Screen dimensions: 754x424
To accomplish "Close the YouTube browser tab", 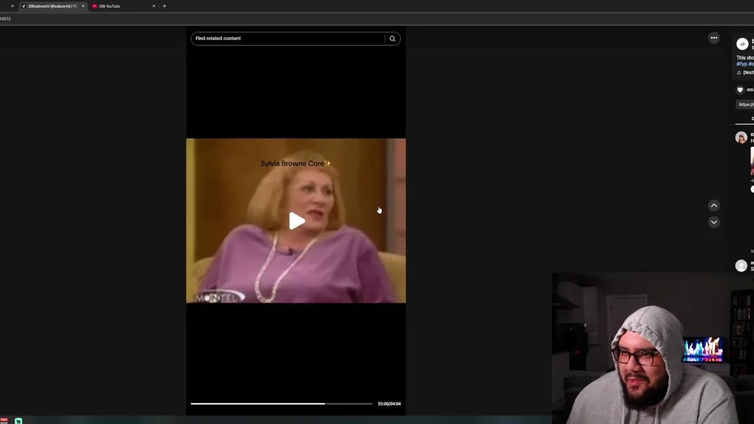I will 154,6.
